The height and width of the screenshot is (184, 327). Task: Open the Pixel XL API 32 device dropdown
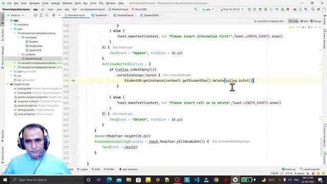click(231, 9)
